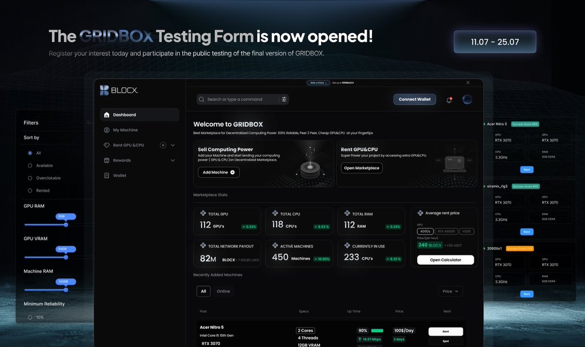This screenshot has height=347, width=585.
Task: Click the GPU VRAM slider handle
Action: click(66, 257)
